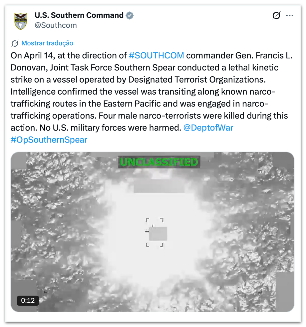
Task: Click the 0:12 video duration badge
Action: [28, 300]
